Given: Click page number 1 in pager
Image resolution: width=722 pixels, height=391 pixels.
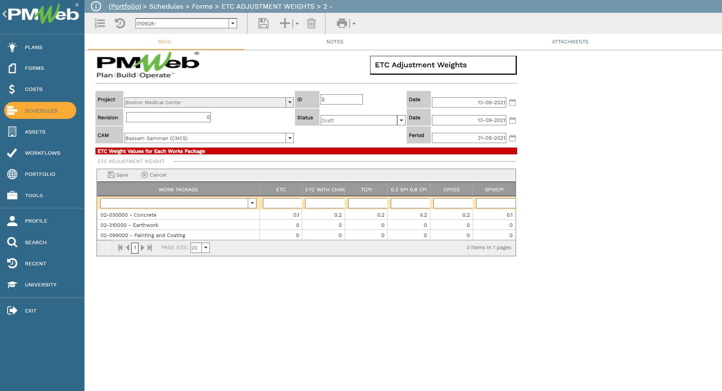Looking at the screenshot, I should point(135,248).
